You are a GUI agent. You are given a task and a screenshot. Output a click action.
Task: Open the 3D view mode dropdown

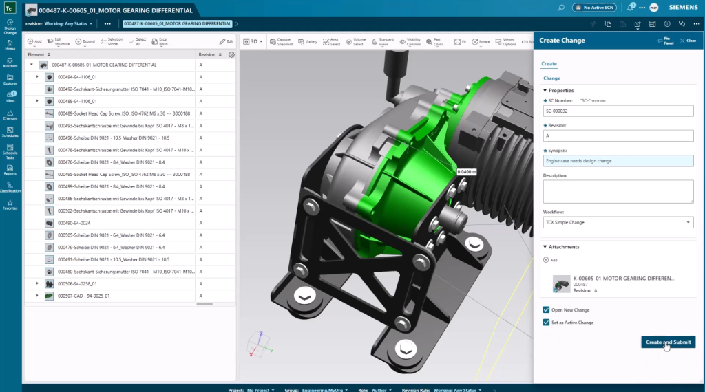[253, 41]
